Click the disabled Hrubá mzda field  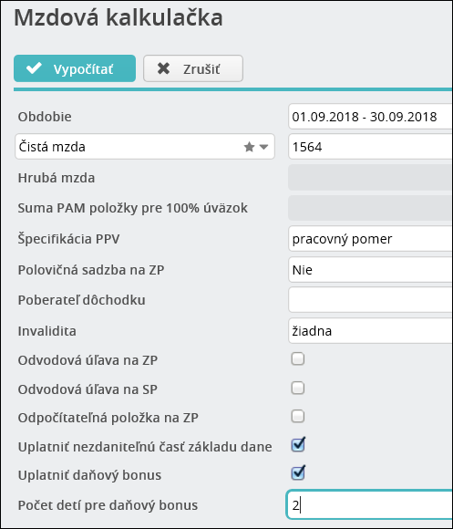[371, 178]
